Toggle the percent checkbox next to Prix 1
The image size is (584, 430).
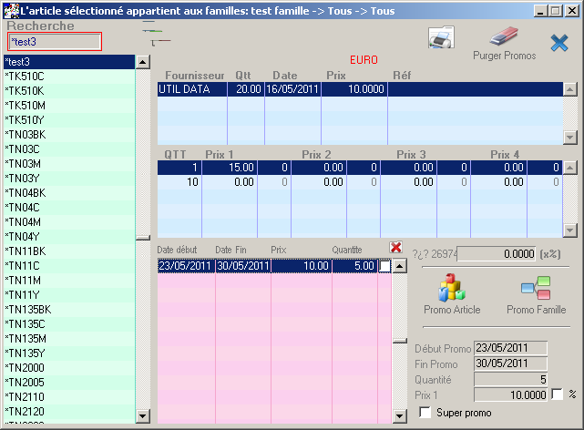(558, 394)
